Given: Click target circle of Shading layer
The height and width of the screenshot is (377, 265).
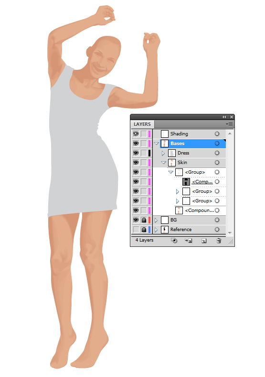Looking at the screenshot, I should (217, 133).
